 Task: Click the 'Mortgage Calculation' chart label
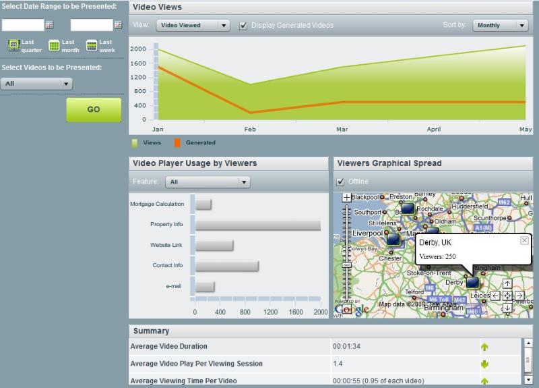tap(157, 204)
